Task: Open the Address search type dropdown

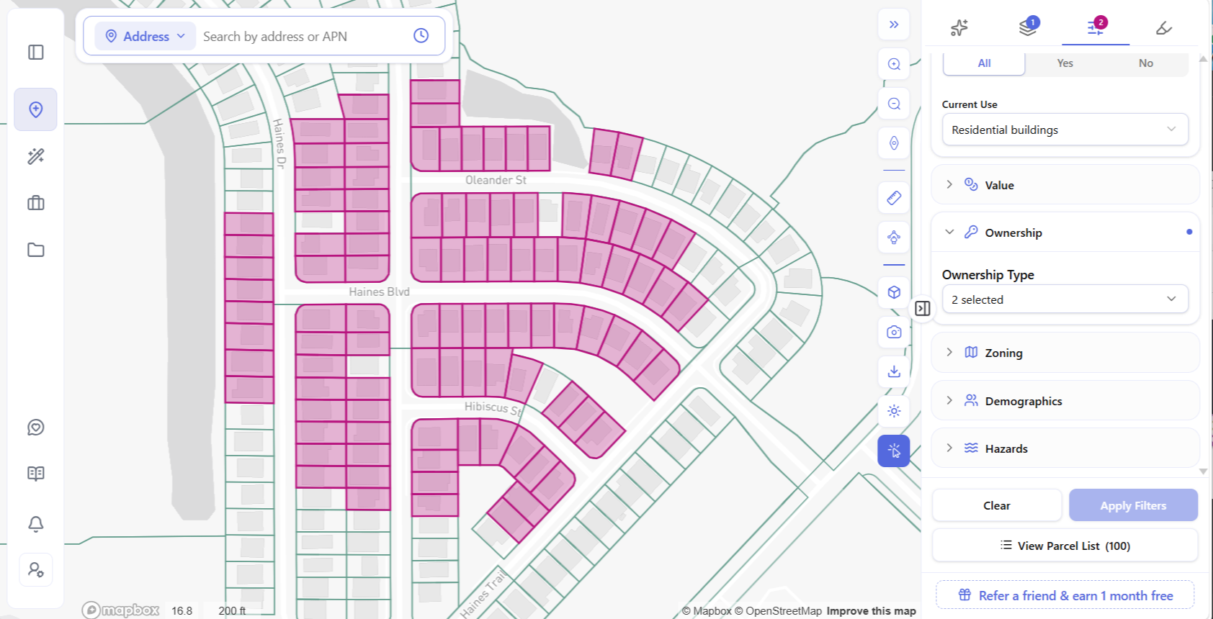Action: pos(146,36)
